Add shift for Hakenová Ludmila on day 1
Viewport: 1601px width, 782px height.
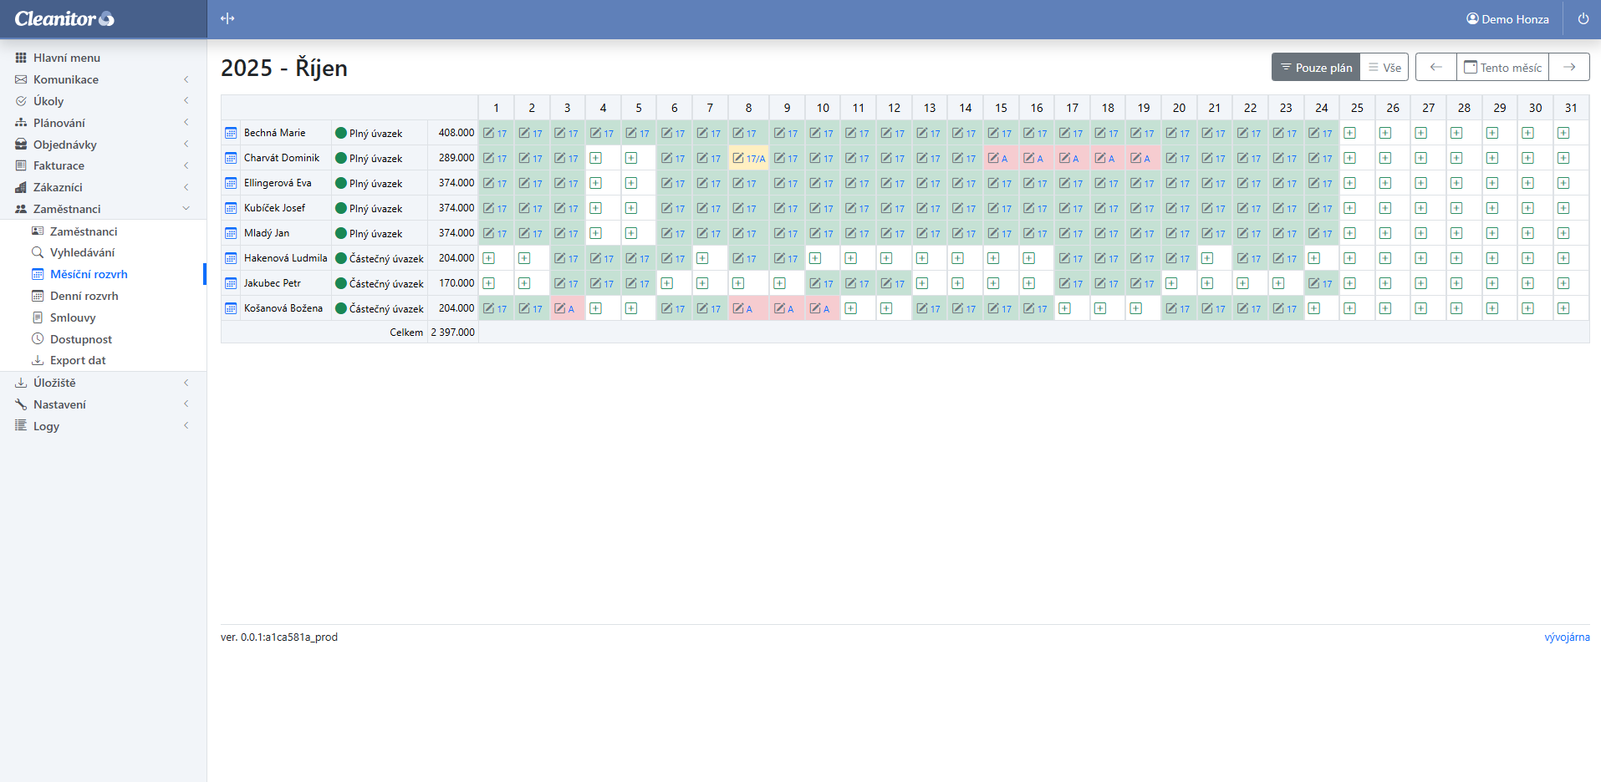click(x=489, y=258)
